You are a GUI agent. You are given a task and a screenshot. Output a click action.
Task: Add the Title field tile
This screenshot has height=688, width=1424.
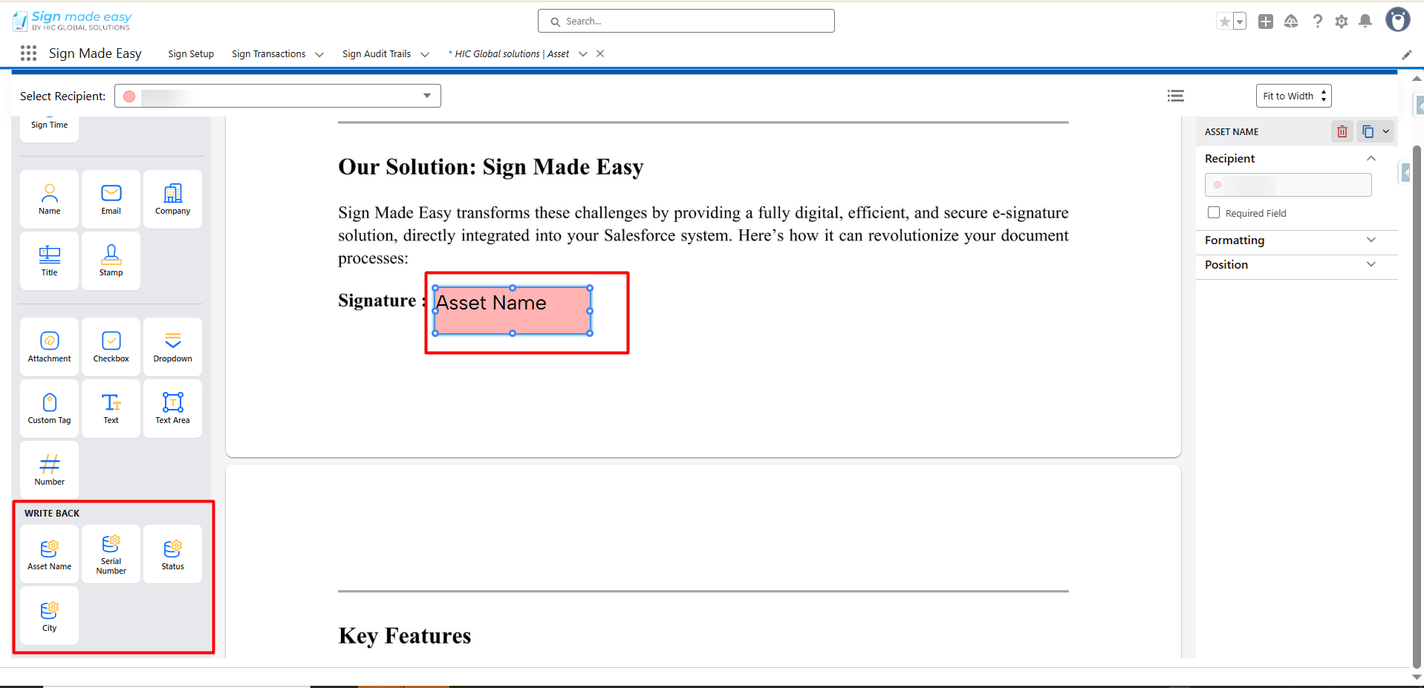(50, 261)
